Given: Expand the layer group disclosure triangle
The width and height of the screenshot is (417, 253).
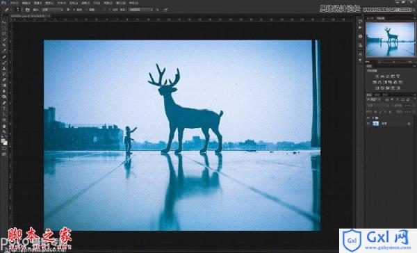Looking at the screenshot, I should (373, 117).
